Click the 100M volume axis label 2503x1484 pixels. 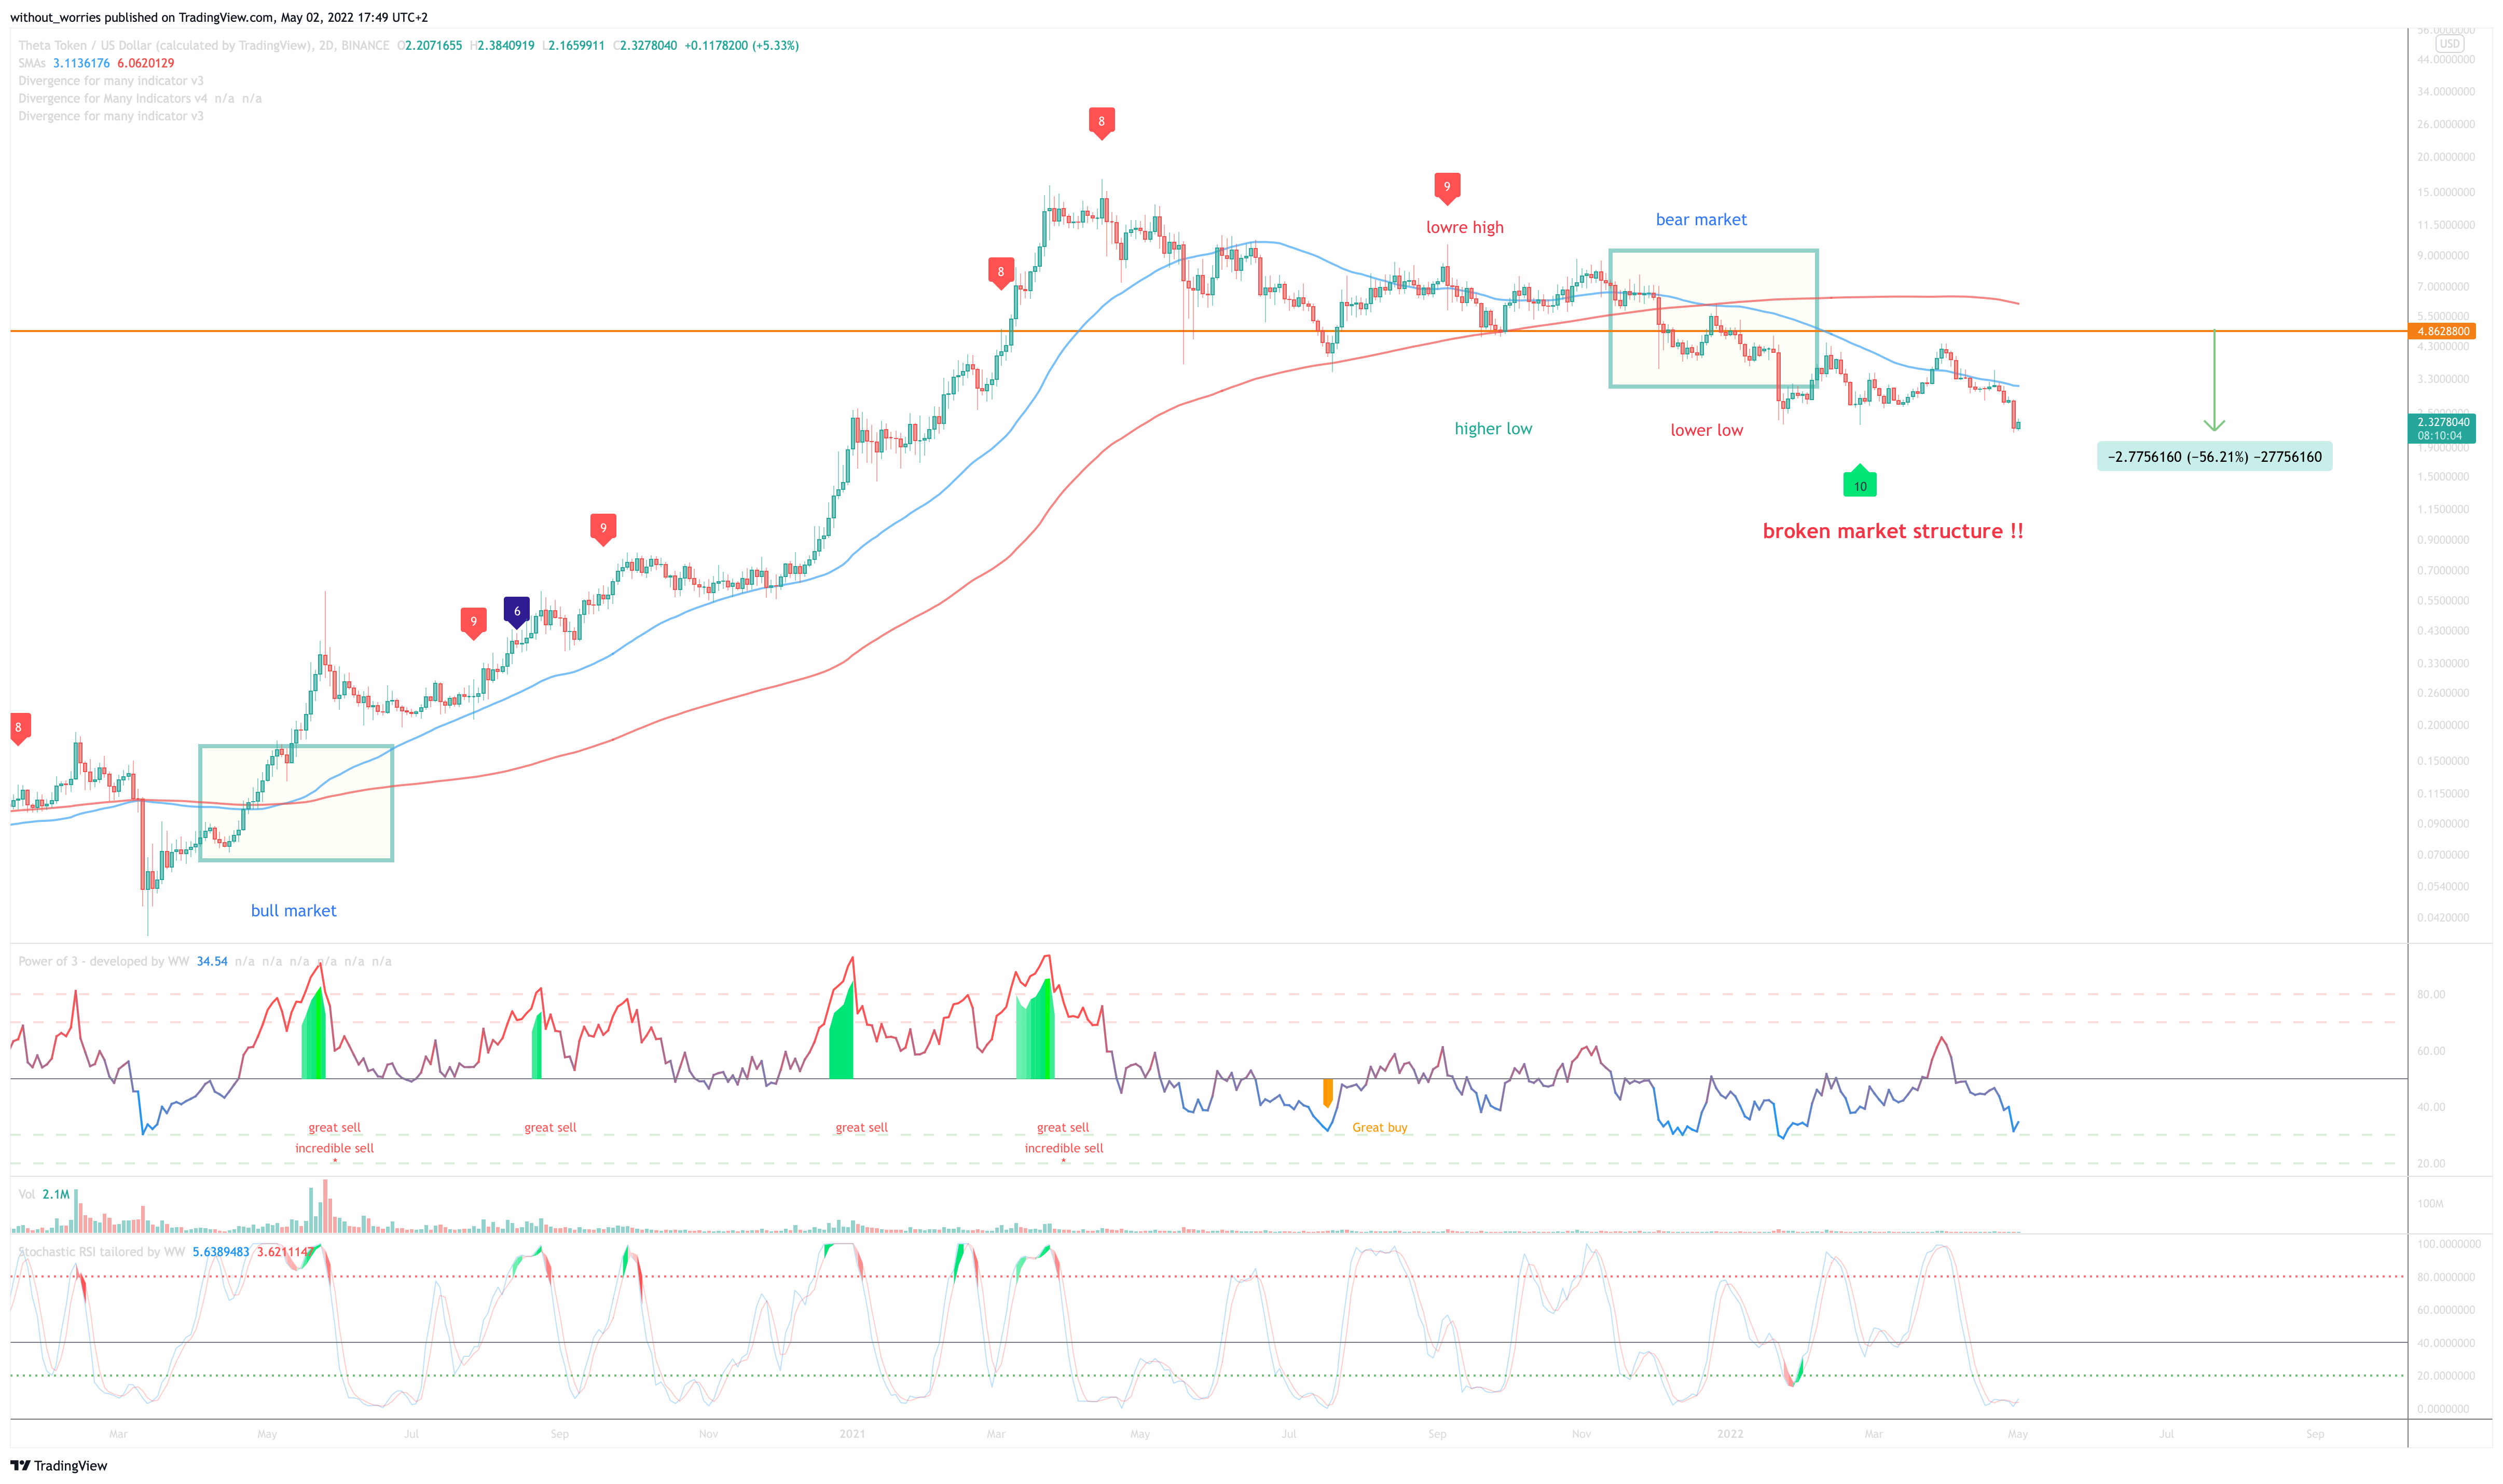pyautogui.click(x=2430, y=1204)
